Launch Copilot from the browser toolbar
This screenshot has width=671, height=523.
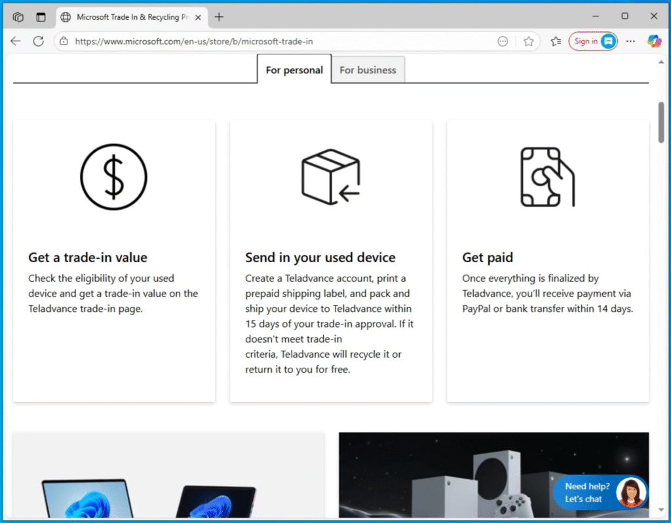coord(654,41)
